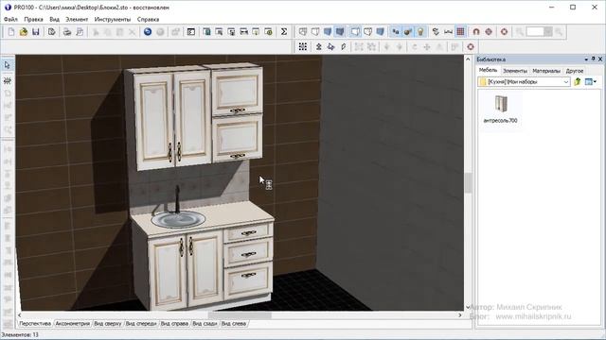The image size is (606, 340).
Task: Click the edit pencil tool in second toolbar
Action: [343, 47]
